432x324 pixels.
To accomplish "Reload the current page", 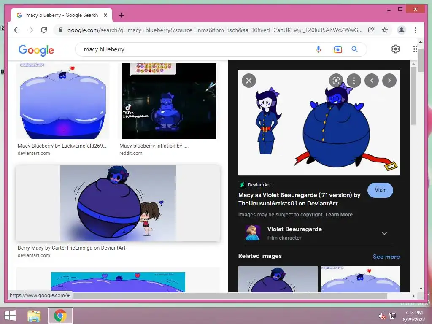I will [x=44, y=30].
